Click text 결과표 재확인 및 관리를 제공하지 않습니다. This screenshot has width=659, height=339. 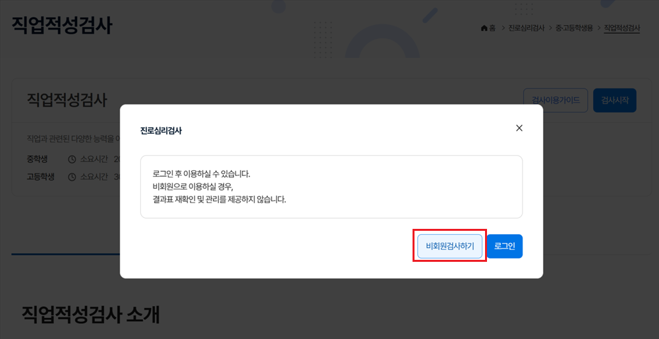pos(219,199)
